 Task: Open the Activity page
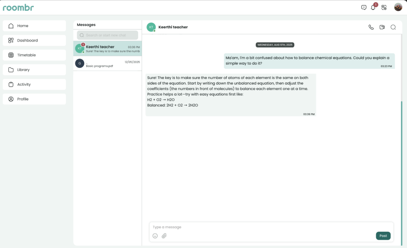[x=34, y=84]
